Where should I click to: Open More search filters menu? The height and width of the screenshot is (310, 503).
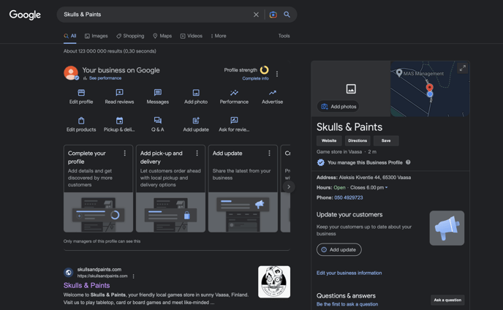point(219,36)
